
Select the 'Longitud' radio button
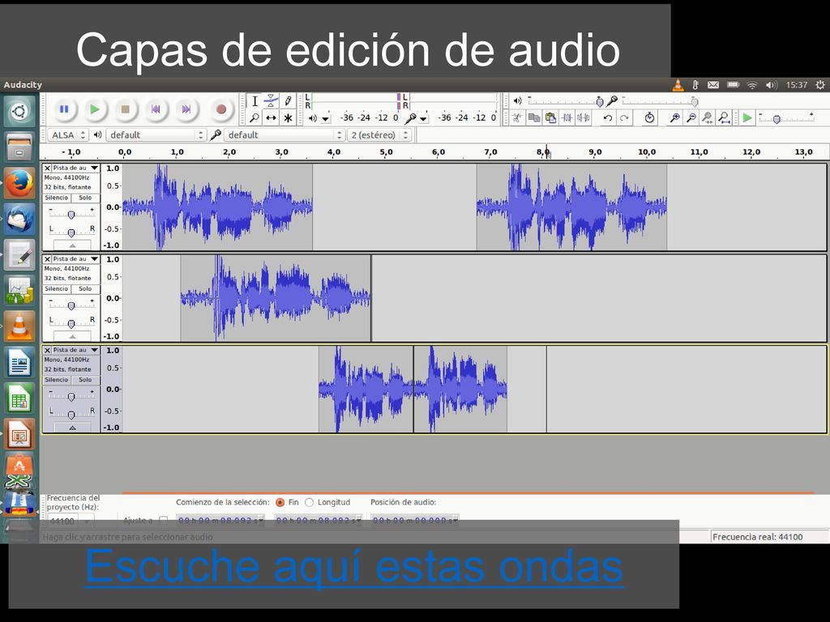tap(309, 502)
